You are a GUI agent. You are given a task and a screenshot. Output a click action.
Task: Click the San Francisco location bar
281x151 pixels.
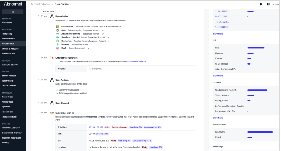258,90
